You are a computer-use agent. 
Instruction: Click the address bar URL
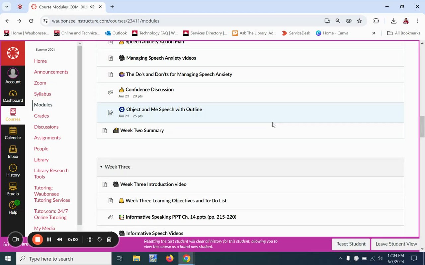click(x=106, y=21)
